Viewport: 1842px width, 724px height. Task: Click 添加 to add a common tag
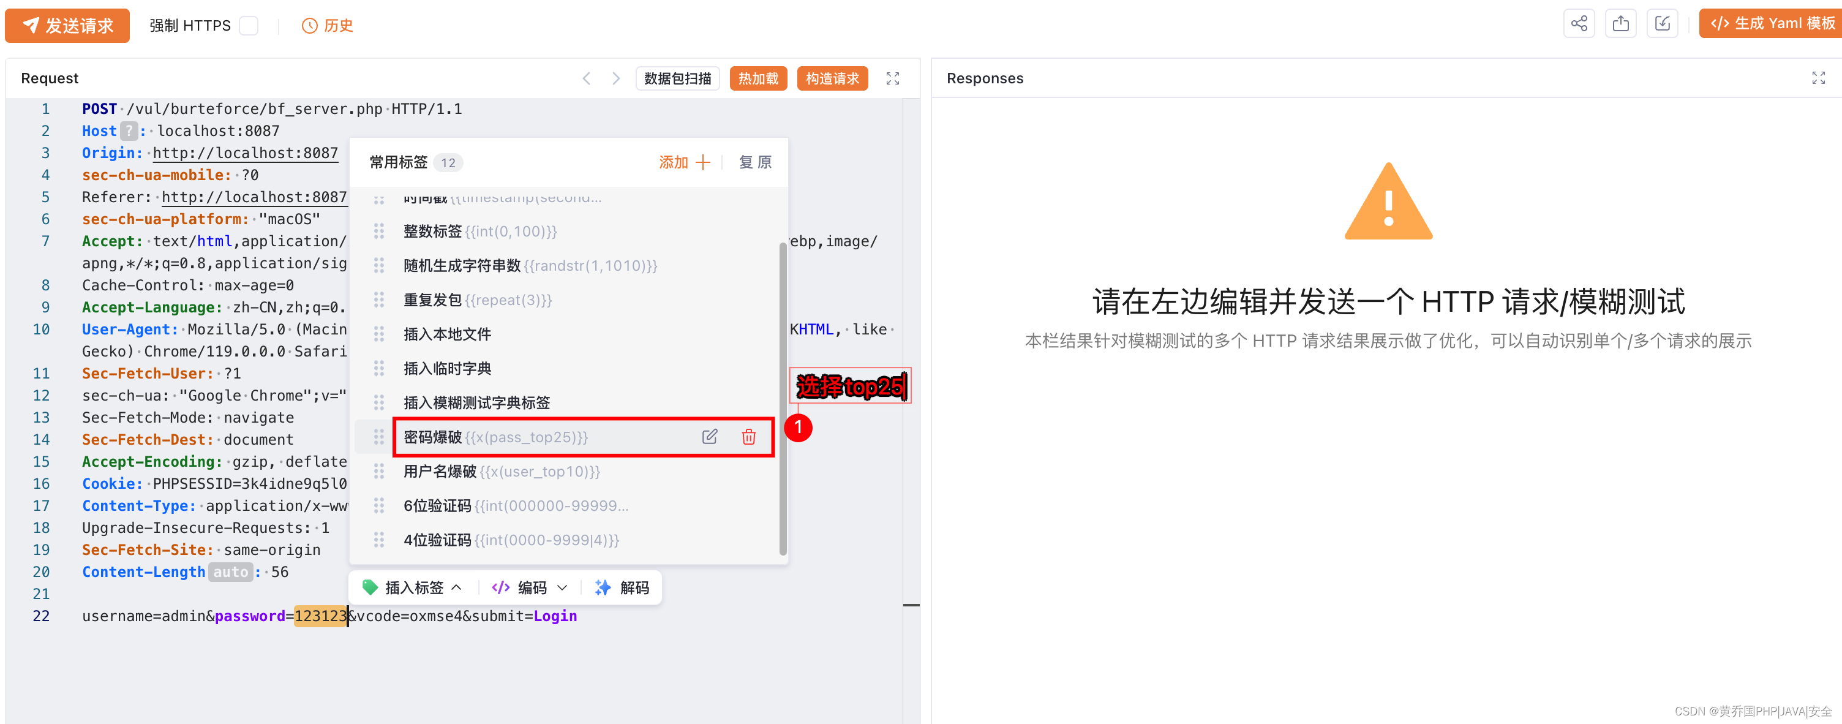tap(684, 162)
